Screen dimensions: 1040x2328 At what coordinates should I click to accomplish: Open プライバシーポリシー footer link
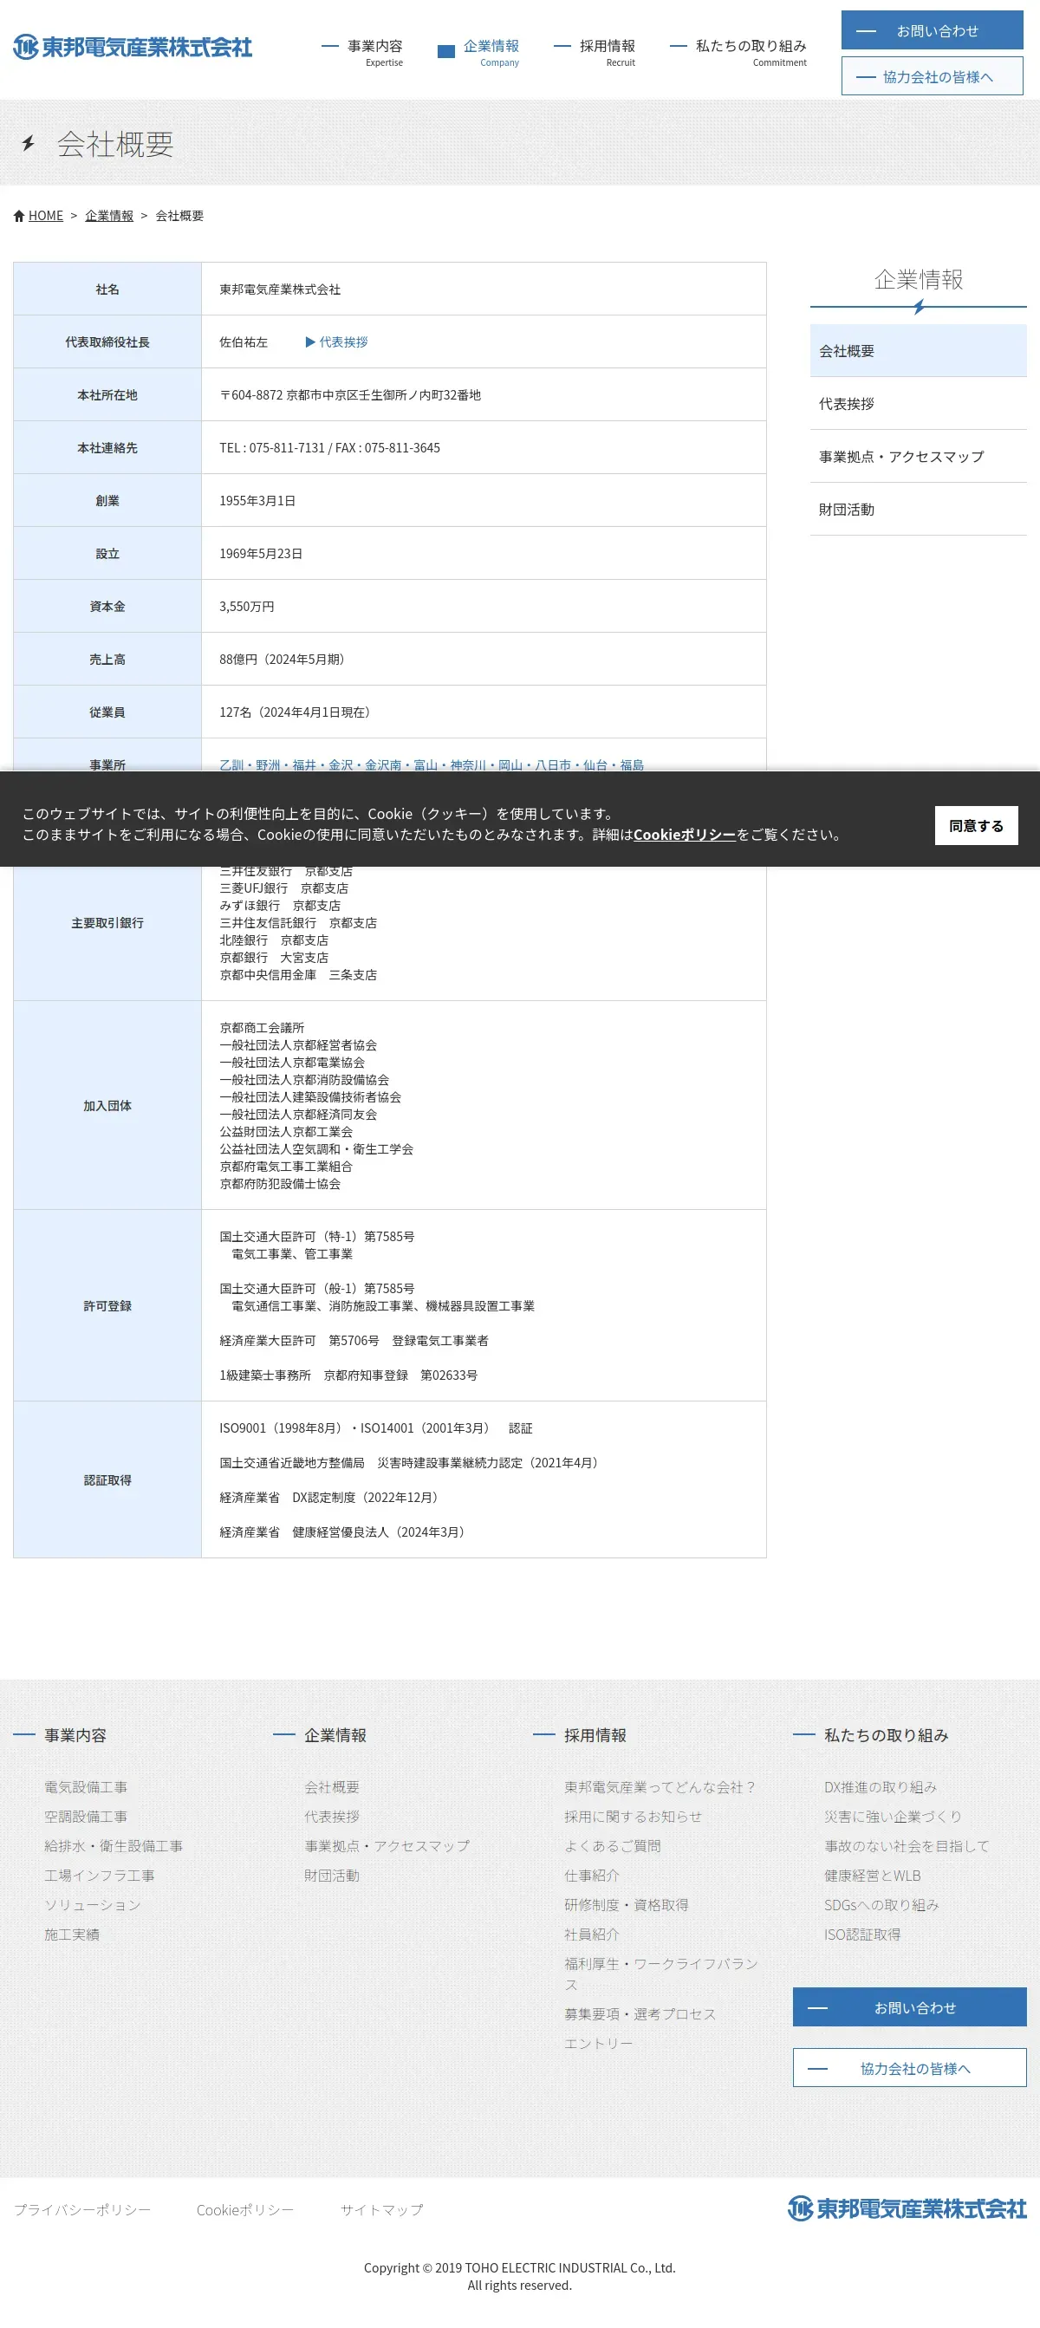point(82,2209)
